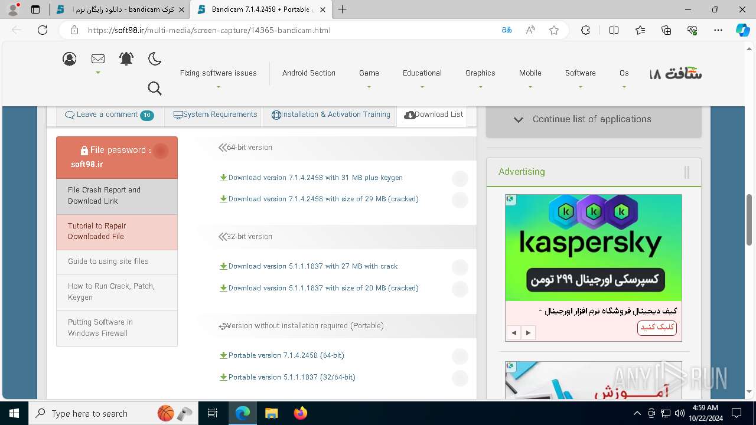
Task: Add page to favorites star icon
Action: point(554,30)
